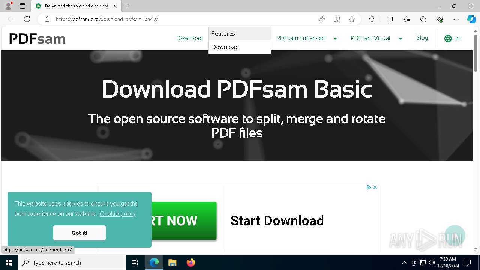The height and width of the screenshot is (270, 480).
Task: Click the page vertical scrollbar thumb
Action: [x=476, y=53]
